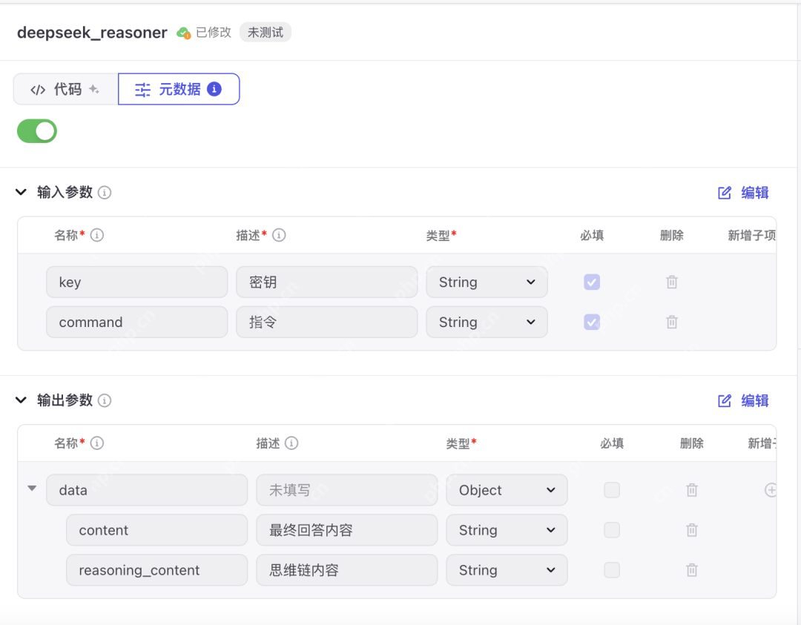This screenshot has width=801, height=625.
Task: Click info icon next to input 名称 column
Action: click(x=96, y=235)
